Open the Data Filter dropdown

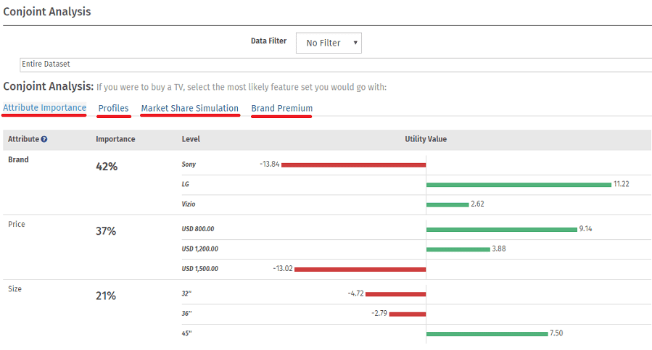pos(329,43)
